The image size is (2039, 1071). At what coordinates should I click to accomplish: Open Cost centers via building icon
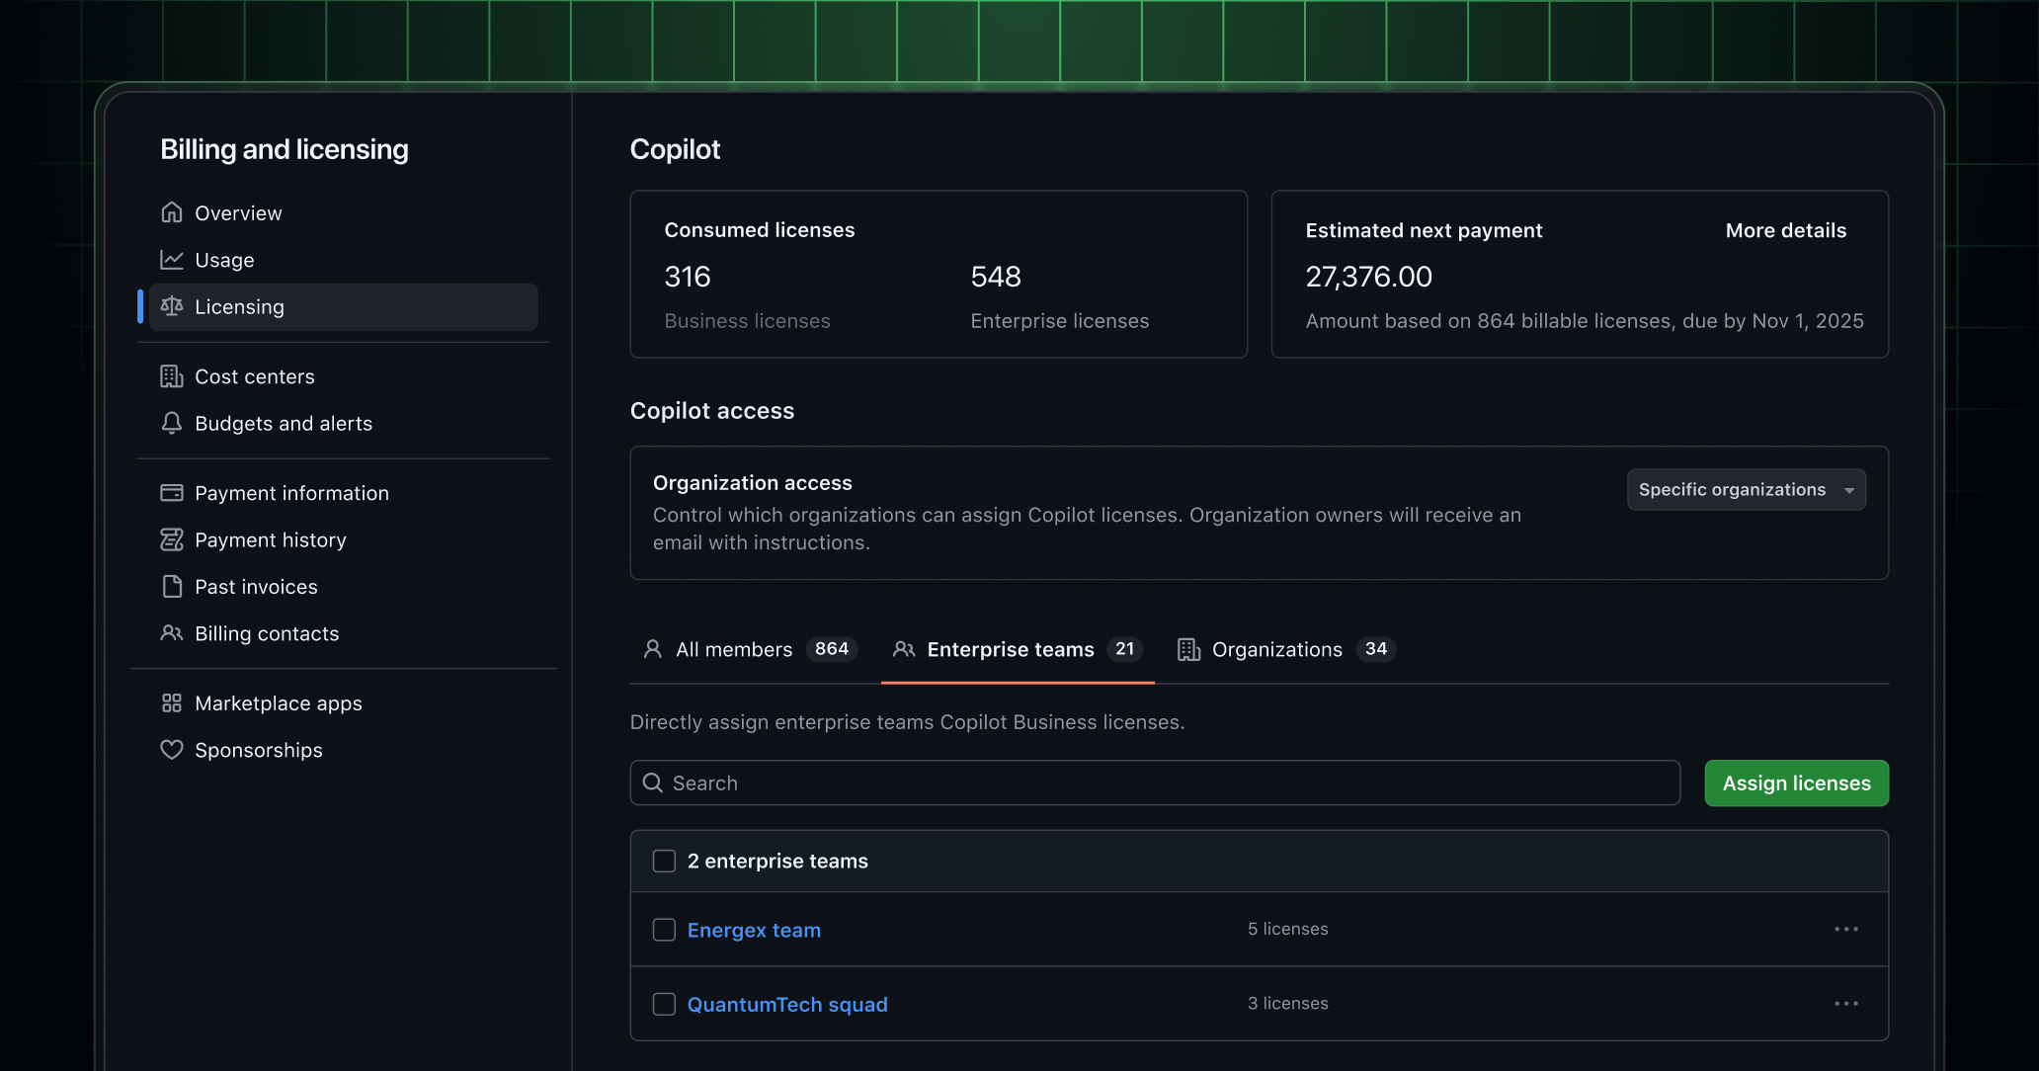point(172,375)
